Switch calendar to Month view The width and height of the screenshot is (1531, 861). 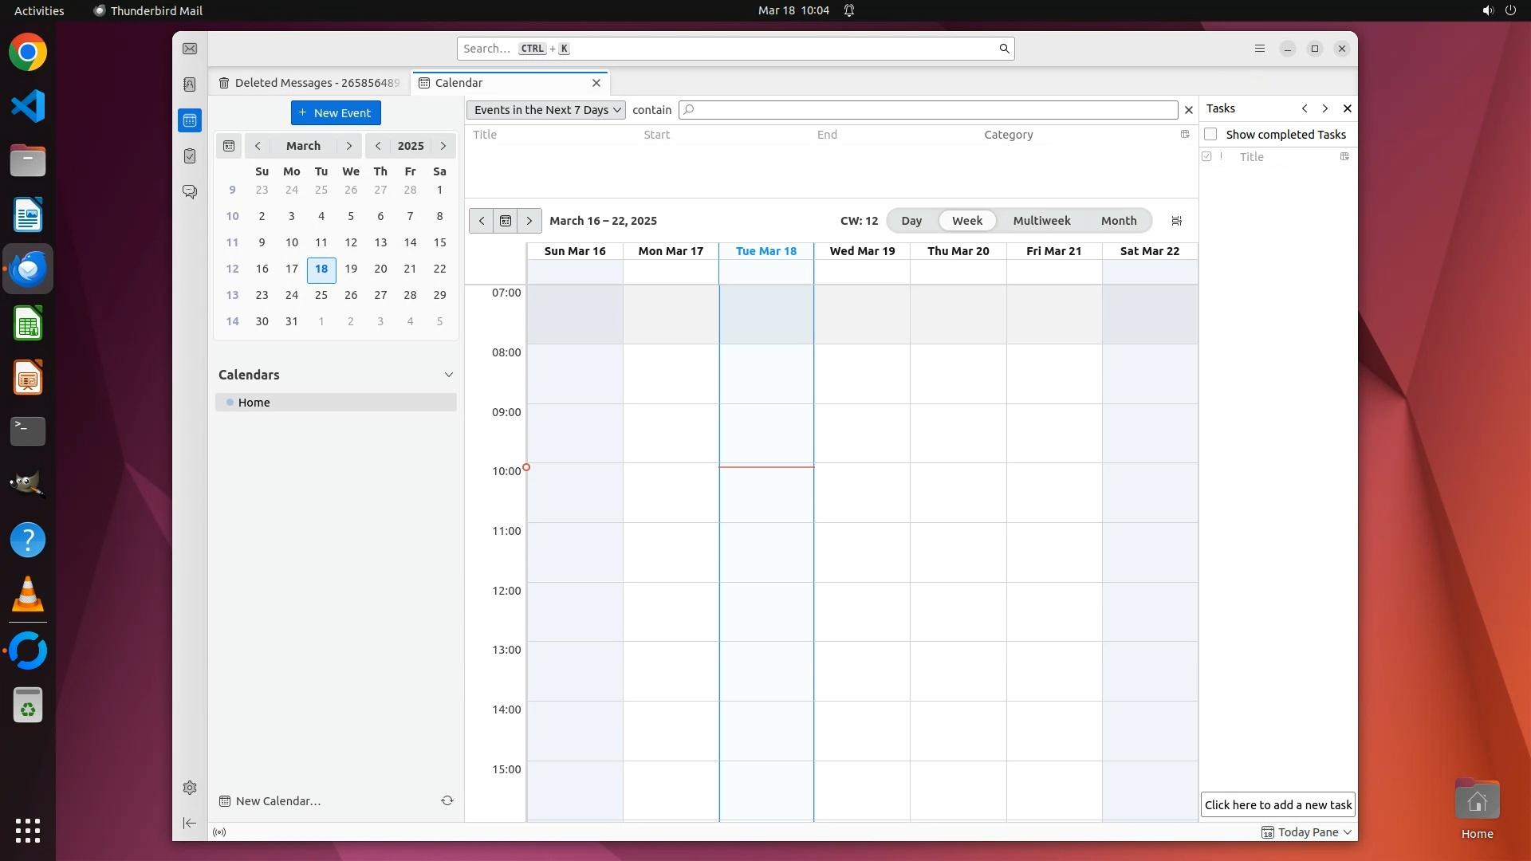pyautogui.click(x=1118, y=221)
